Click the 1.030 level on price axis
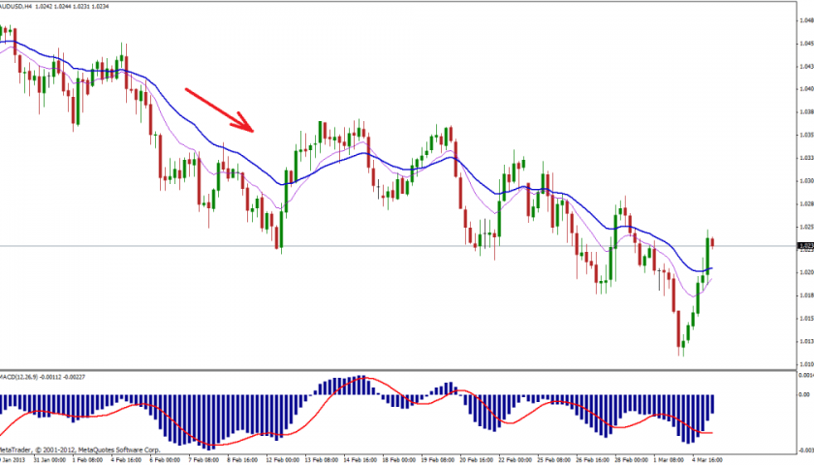The image size is (814, 465). pyautogui.click(x=803, y=181)
